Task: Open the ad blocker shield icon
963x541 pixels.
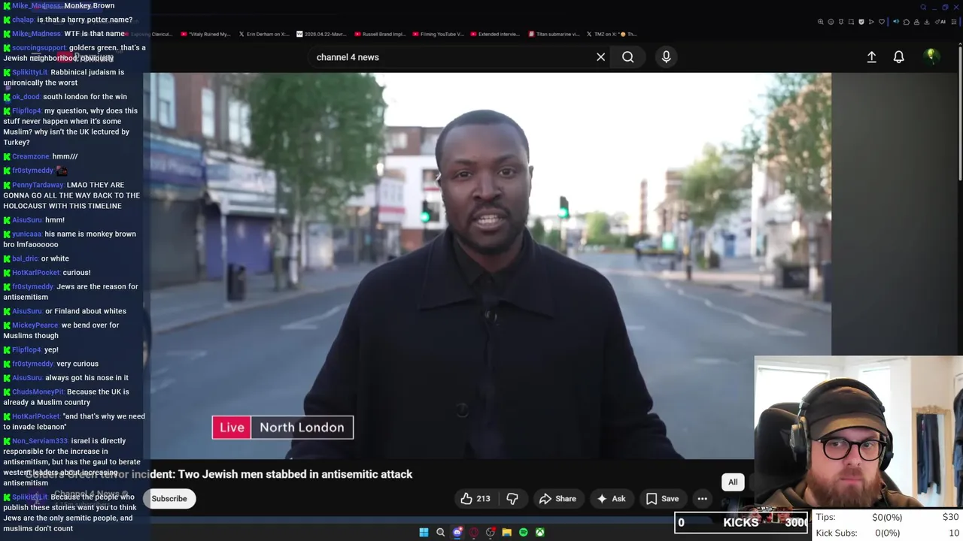Action: click(x=861, y=22)
